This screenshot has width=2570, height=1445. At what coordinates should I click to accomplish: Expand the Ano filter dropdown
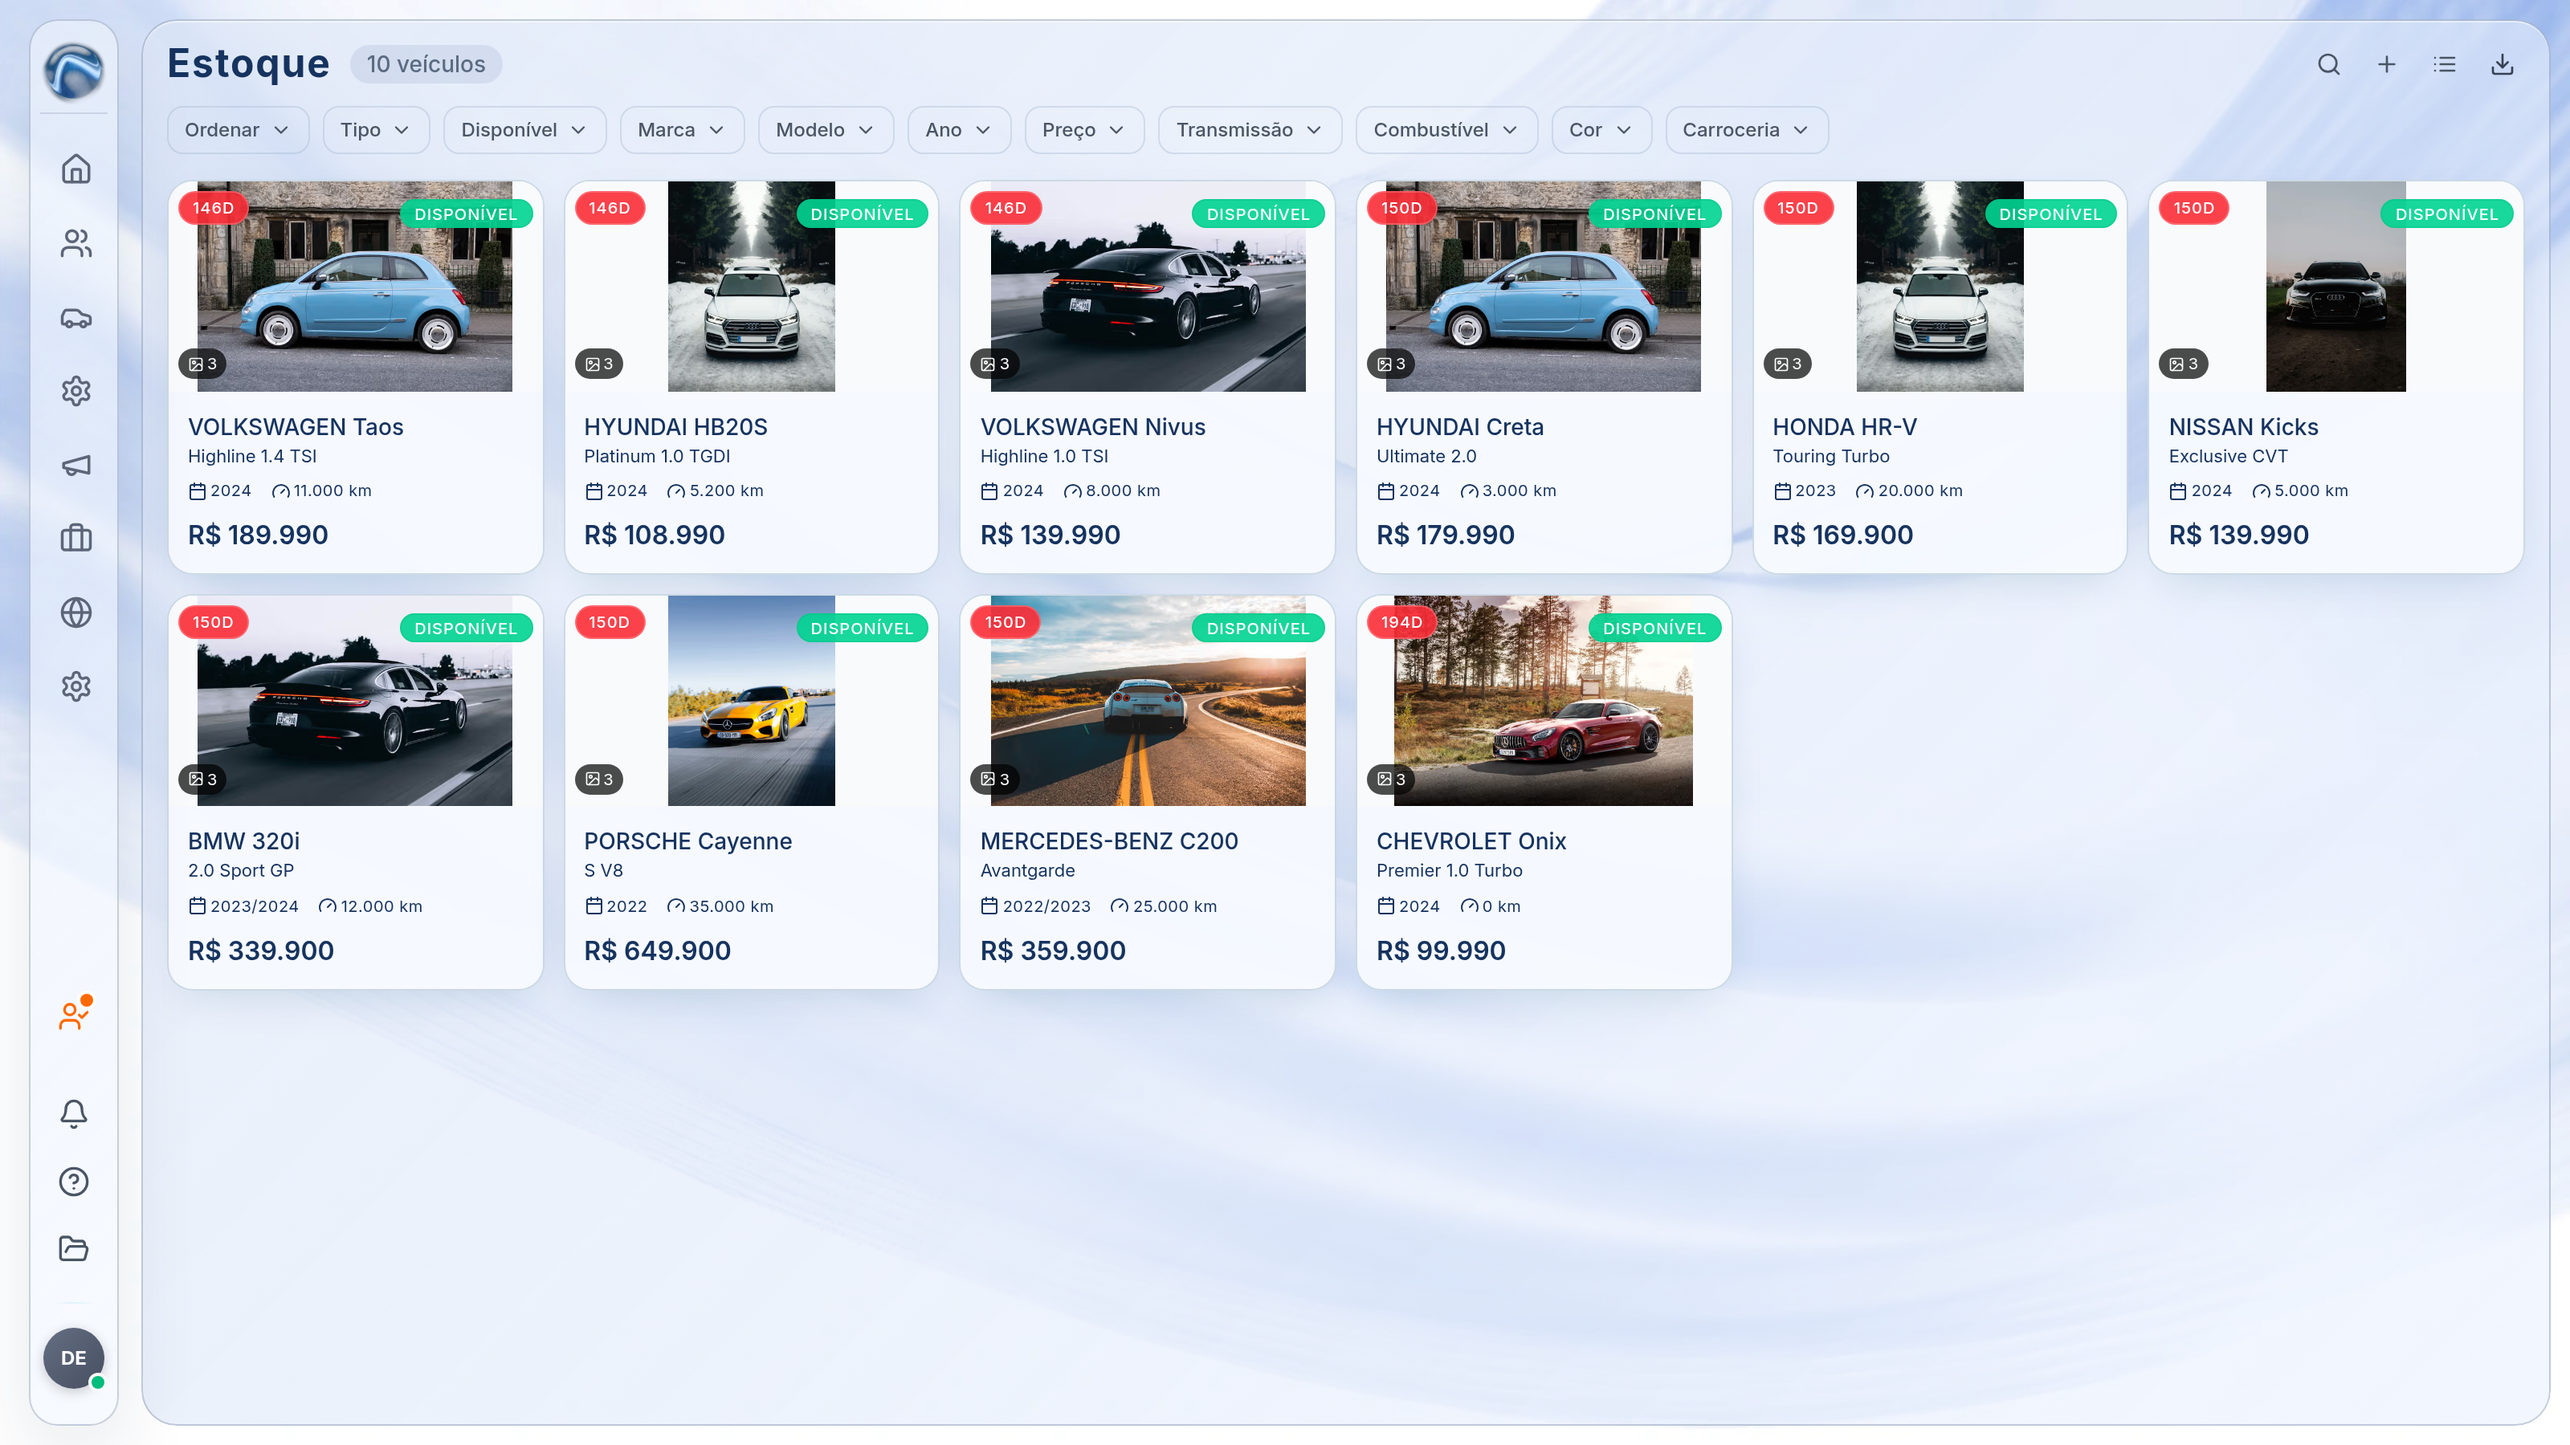pyautogui.click(x=960, y=129)
